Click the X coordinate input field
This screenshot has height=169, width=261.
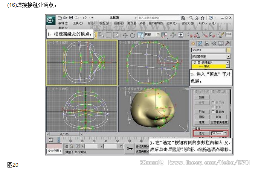click(91, 146)
